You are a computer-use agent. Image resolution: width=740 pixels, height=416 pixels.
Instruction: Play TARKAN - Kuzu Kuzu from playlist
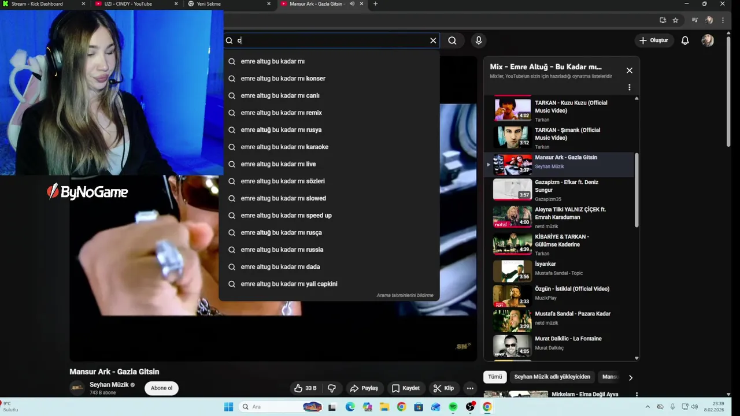point(560,110)
